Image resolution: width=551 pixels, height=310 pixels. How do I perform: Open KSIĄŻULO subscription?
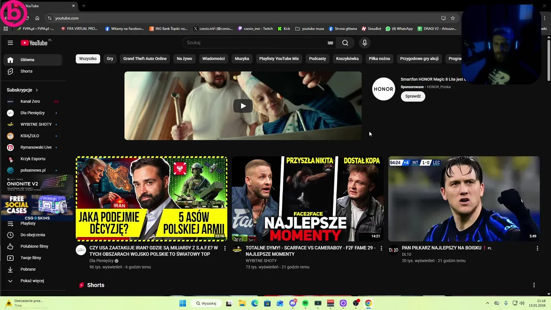[x=33, y=136]
